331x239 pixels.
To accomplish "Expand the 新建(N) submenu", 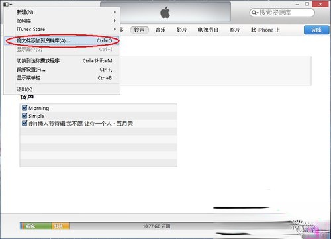I will [62, 12].
